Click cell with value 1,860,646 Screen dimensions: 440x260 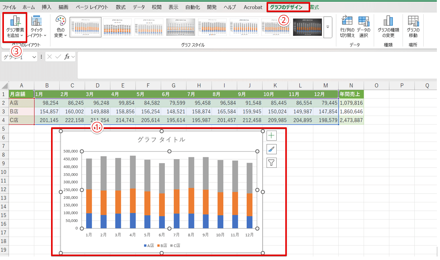[x=351, y=111]
